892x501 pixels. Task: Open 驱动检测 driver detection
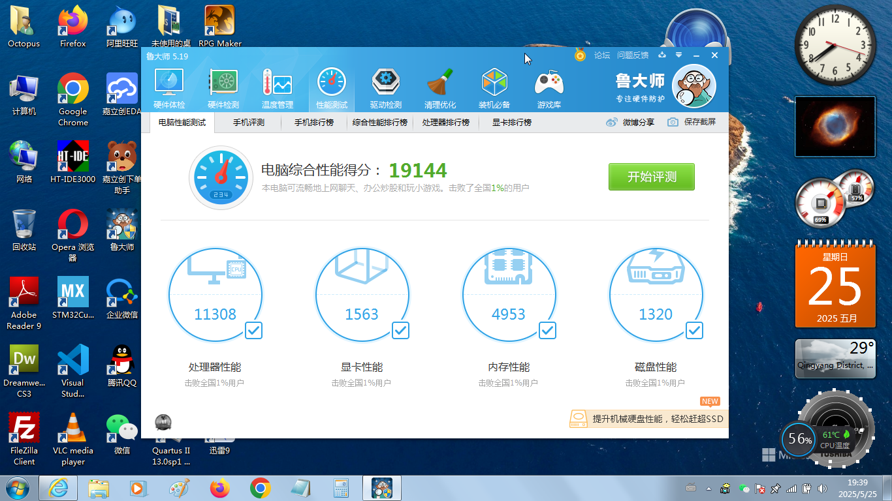[x=385, y=89]
